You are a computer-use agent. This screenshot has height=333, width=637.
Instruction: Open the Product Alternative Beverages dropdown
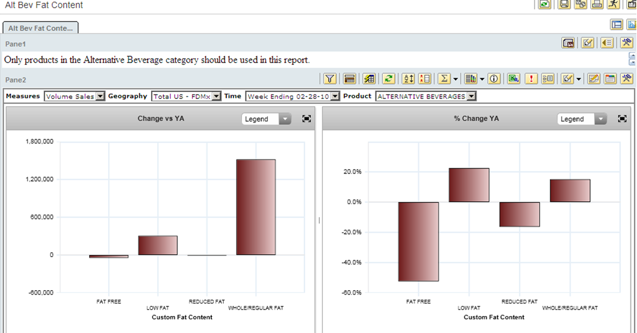(x=471, y=96)
